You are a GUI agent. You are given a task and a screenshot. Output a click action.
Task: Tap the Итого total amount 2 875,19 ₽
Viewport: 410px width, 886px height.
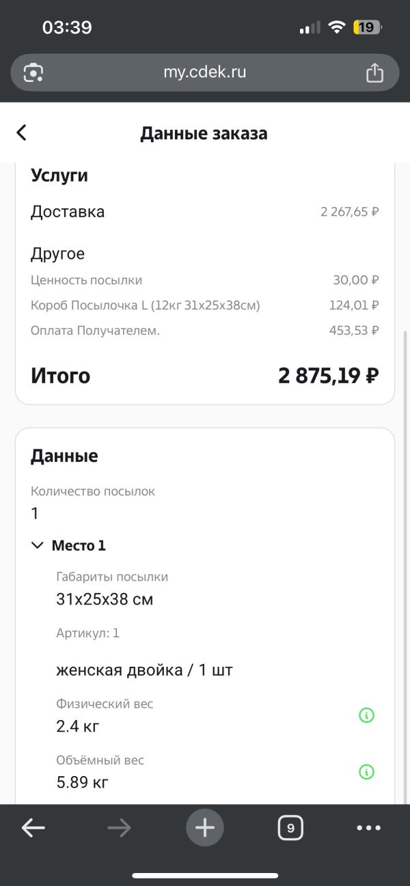click(328, 376)
